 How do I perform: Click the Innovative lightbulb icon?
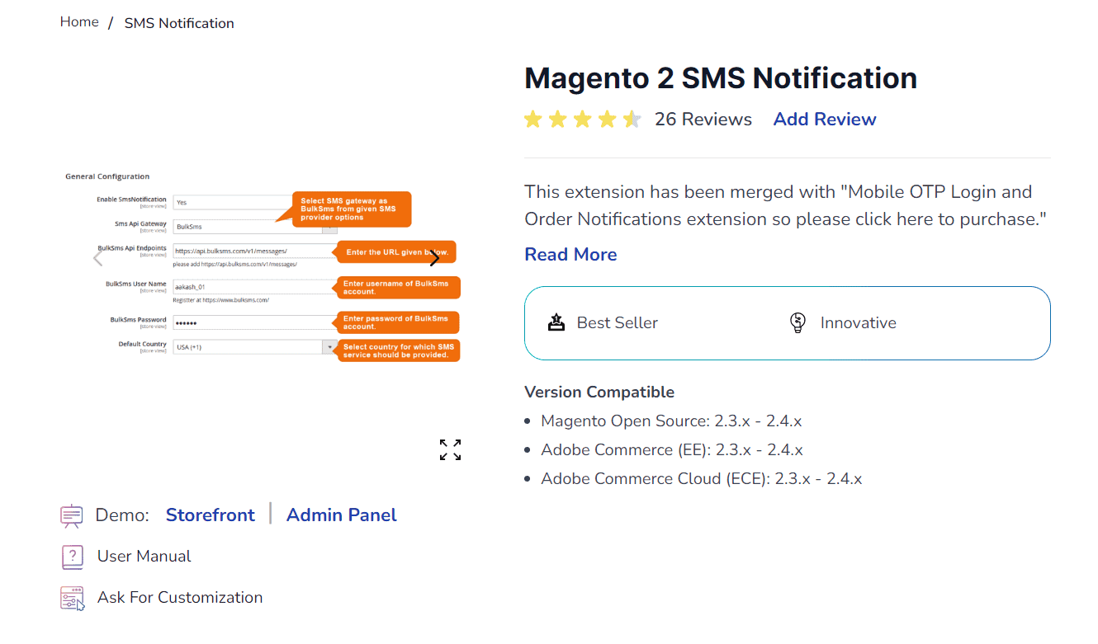tap(797, 322)
